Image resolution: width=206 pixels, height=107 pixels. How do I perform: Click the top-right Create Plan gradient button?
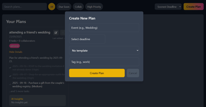click(194, 6)
